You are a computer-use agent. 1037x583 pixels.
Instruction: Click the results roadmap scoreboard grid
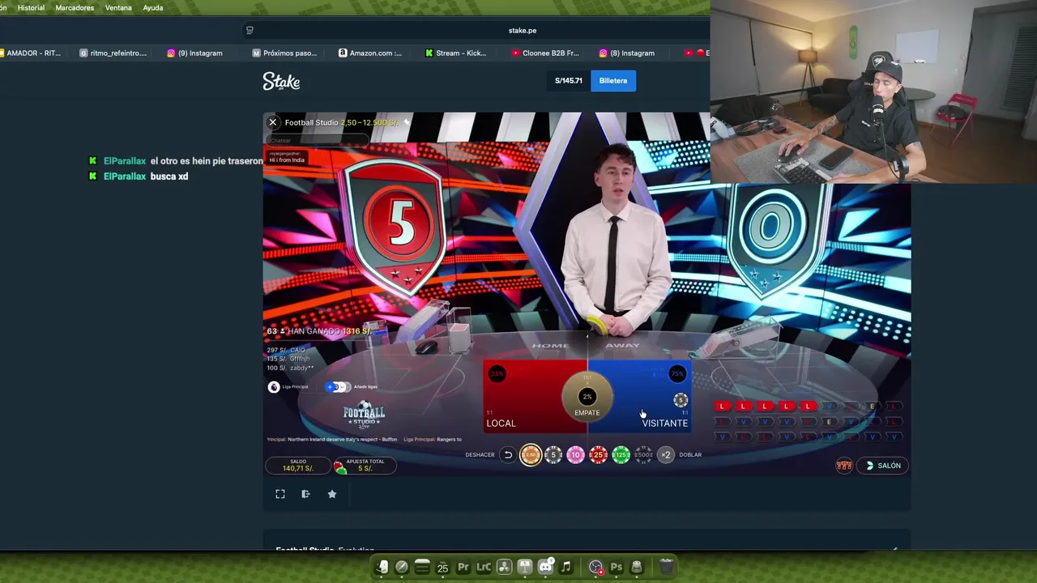pyautogui.click(x=808, y=422)
